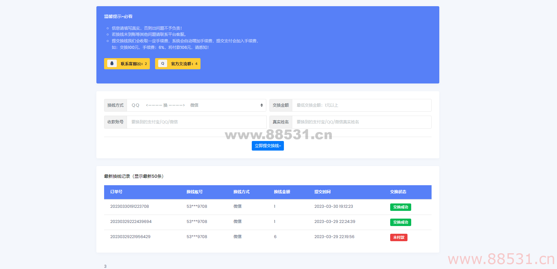Click 交换成功 badge for order 20230330191223708
557x269 pixels.
pyautogui.click(x=401, y=207)
